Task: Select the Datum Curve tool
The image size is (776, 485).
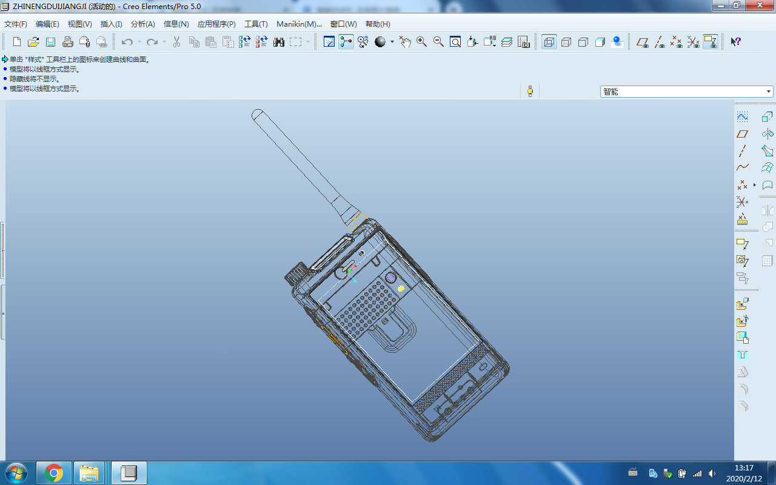Action: click(743, 167)
